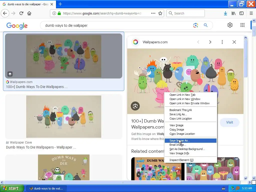The image size is (256, 192).
Task: Toggle the sidebar view icon
Action: pos(241,13)
